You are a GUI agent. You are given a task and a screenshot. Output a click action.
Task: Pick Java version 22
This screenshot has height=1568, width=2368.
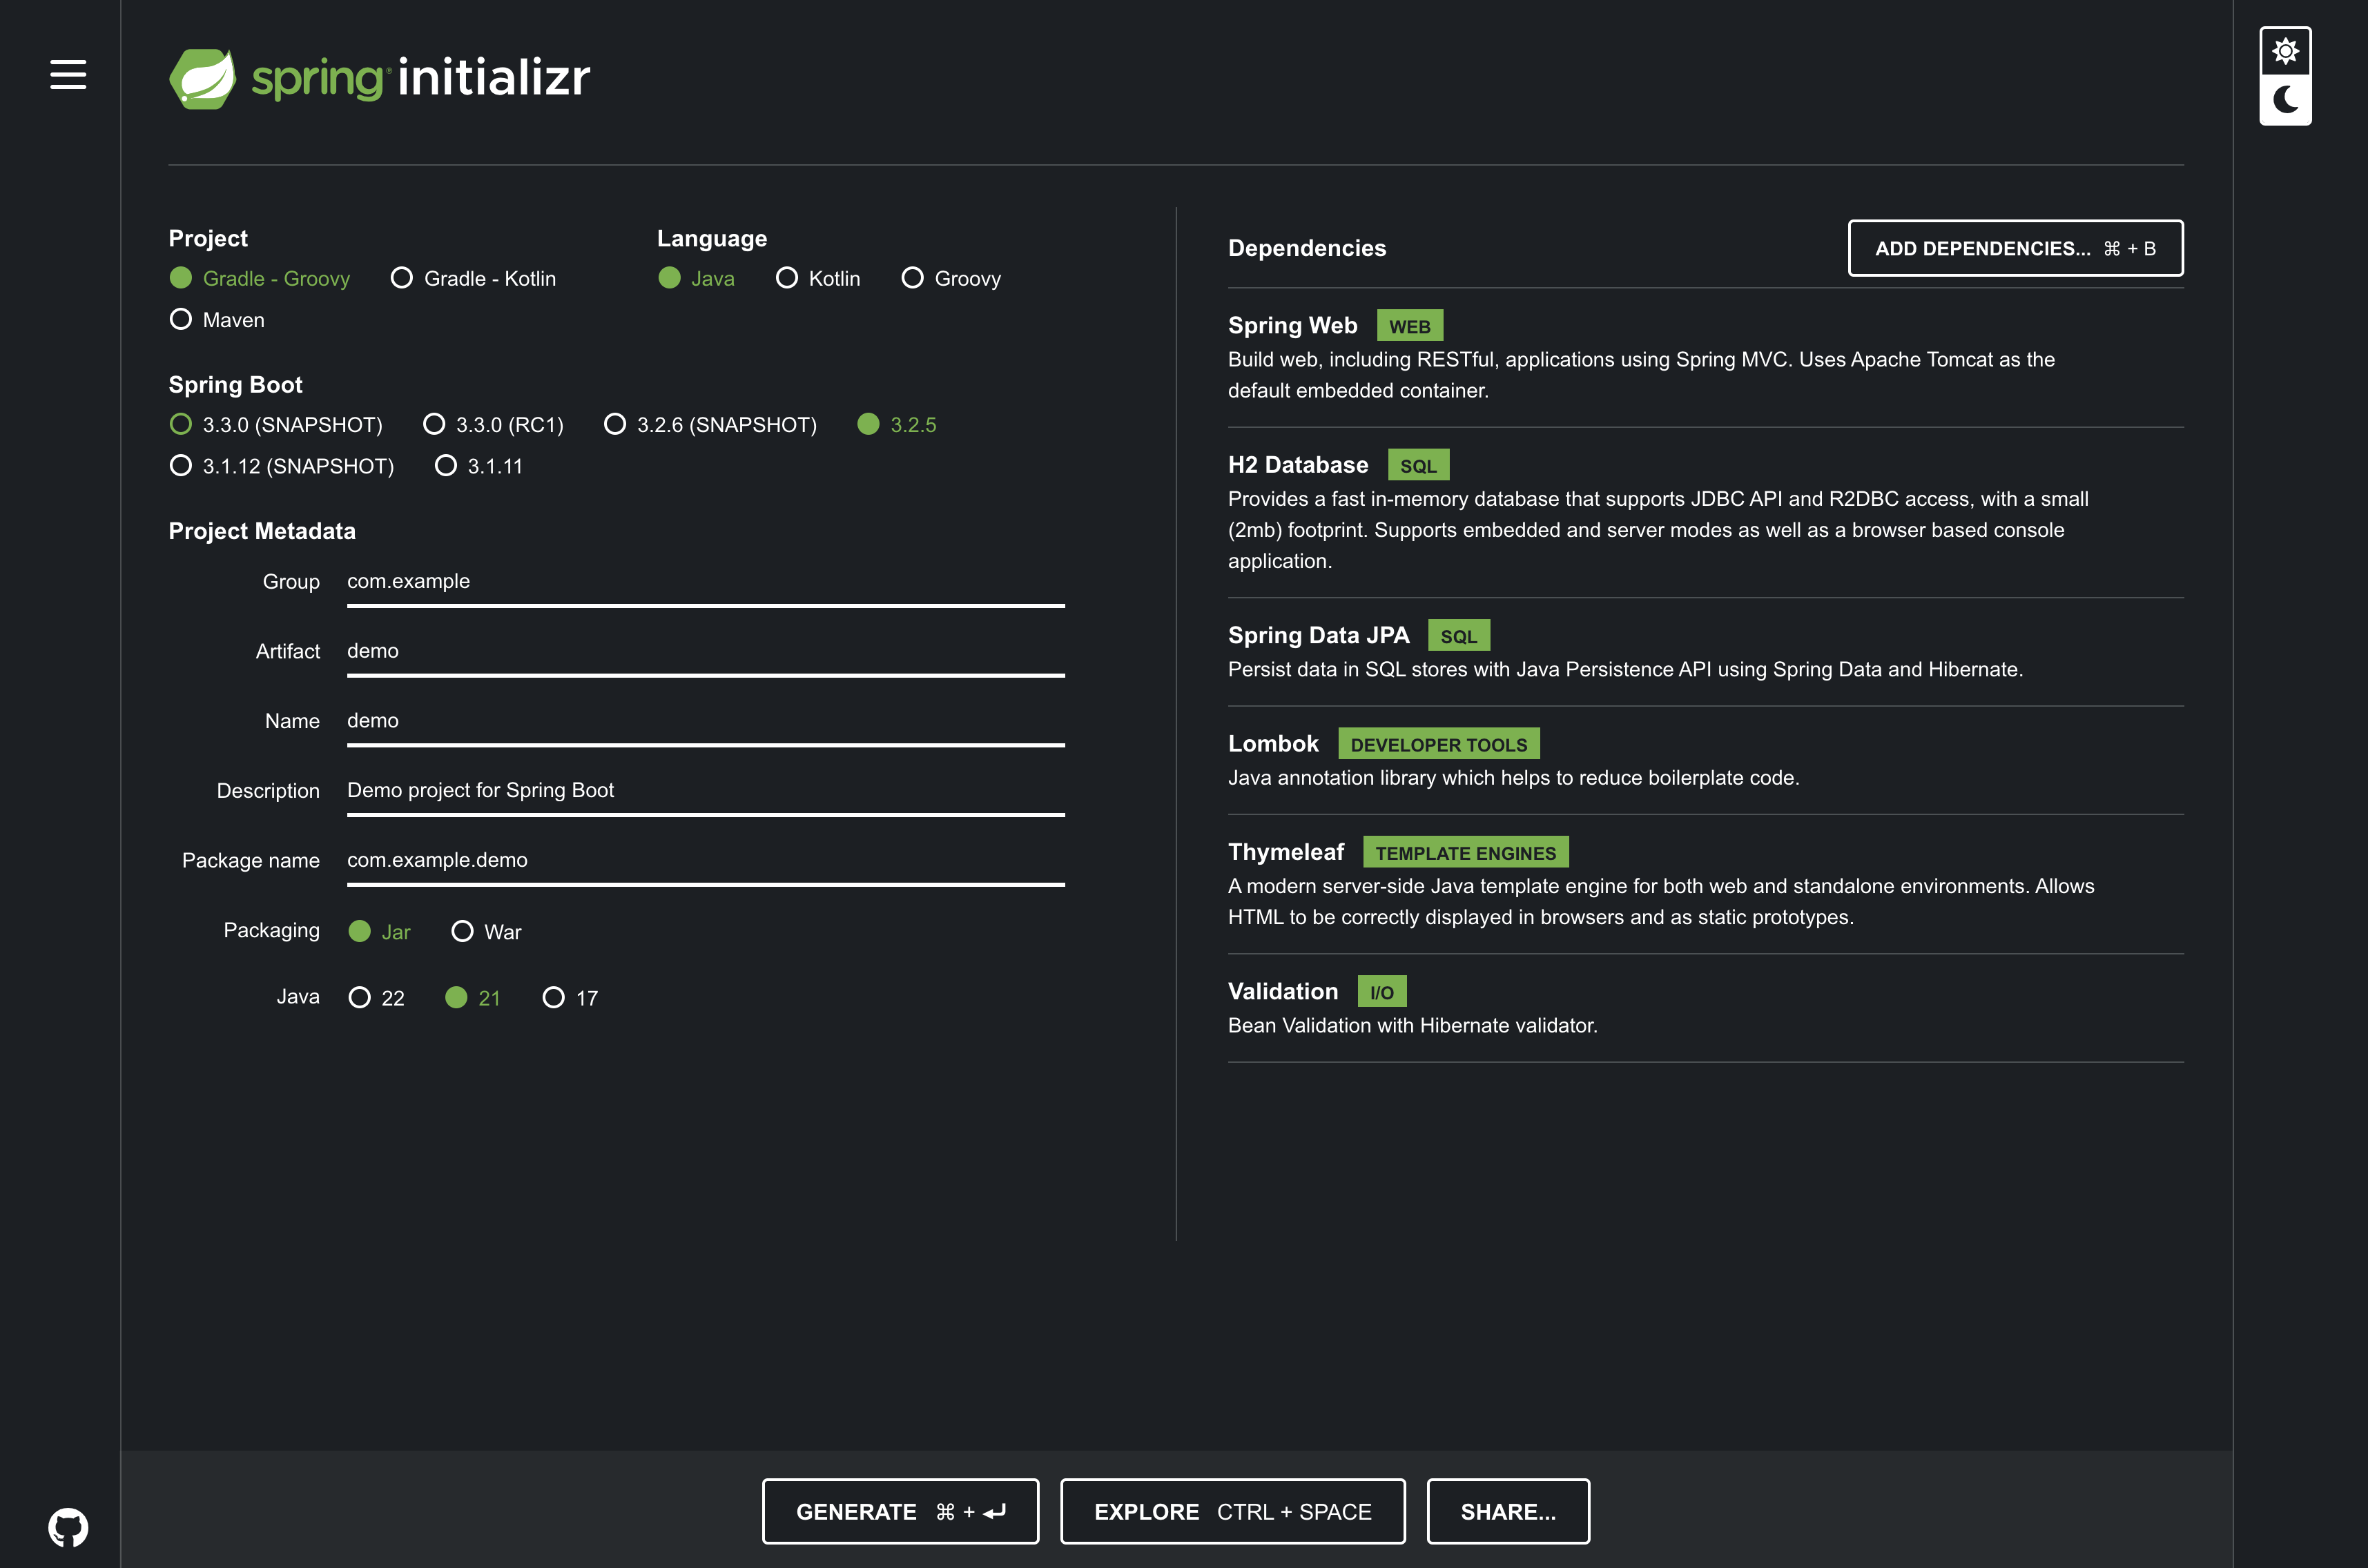376,998
